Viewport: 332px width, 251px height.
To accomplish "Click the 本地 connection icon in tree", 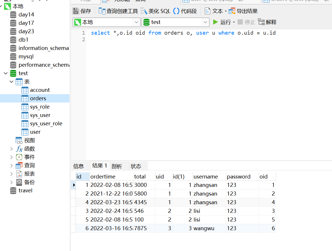I will point(8,6).
